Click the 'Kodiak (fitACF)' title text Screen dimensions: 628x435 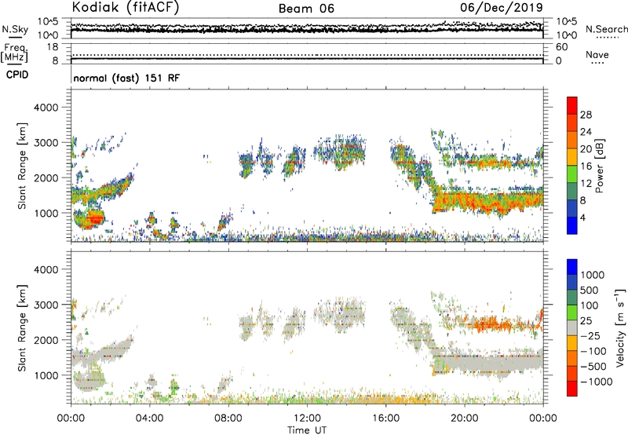click(126, 8)
